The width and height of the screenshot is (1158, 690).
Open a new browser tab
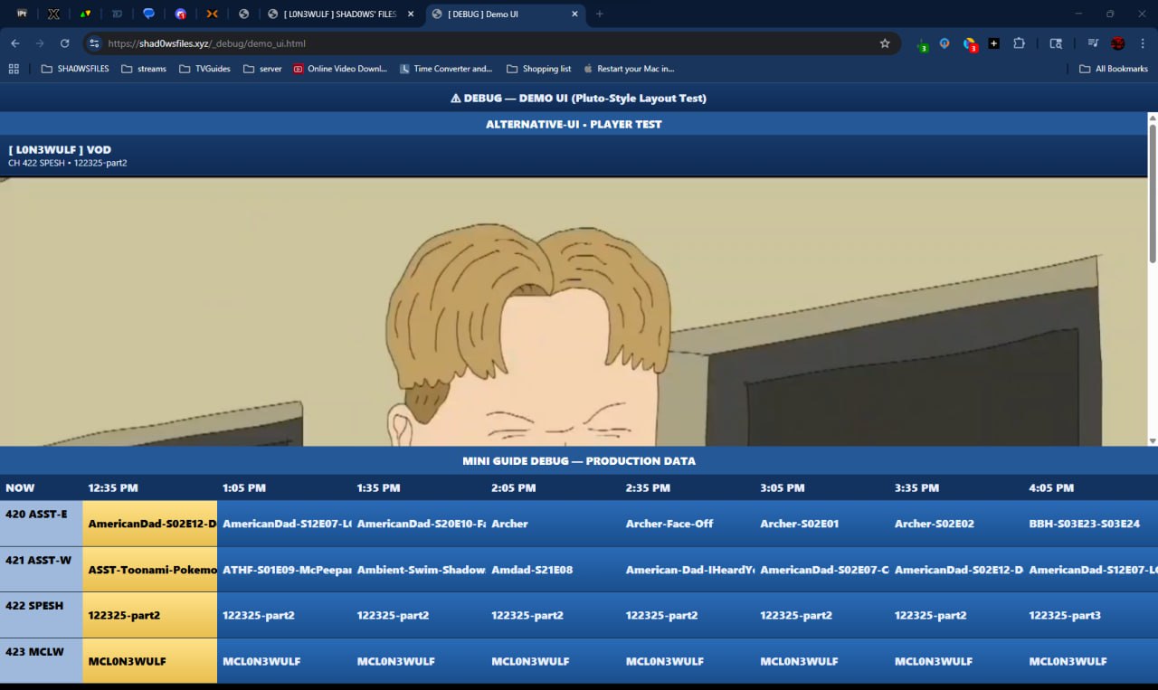[x=599, y=14]
